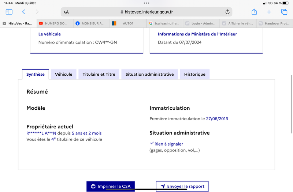Tap the address bar histovec.interieur.gouv.fr
The width and height of the screenshot is (293, 192).
(x=146, y=12)
